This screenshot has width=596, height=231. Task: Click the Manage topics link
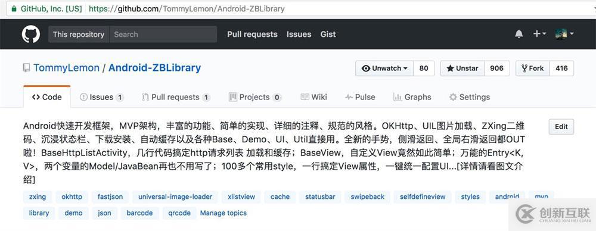223,213
